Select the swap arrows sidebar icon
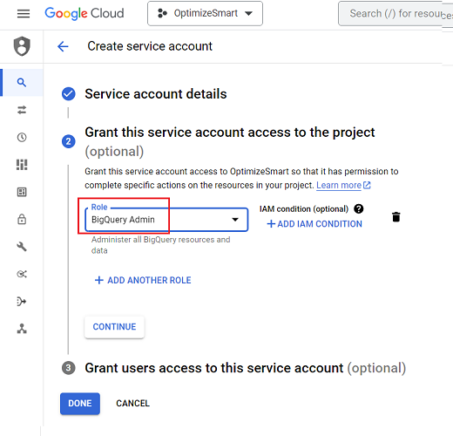Screen dimensions: 453x436 click(22, 110)
